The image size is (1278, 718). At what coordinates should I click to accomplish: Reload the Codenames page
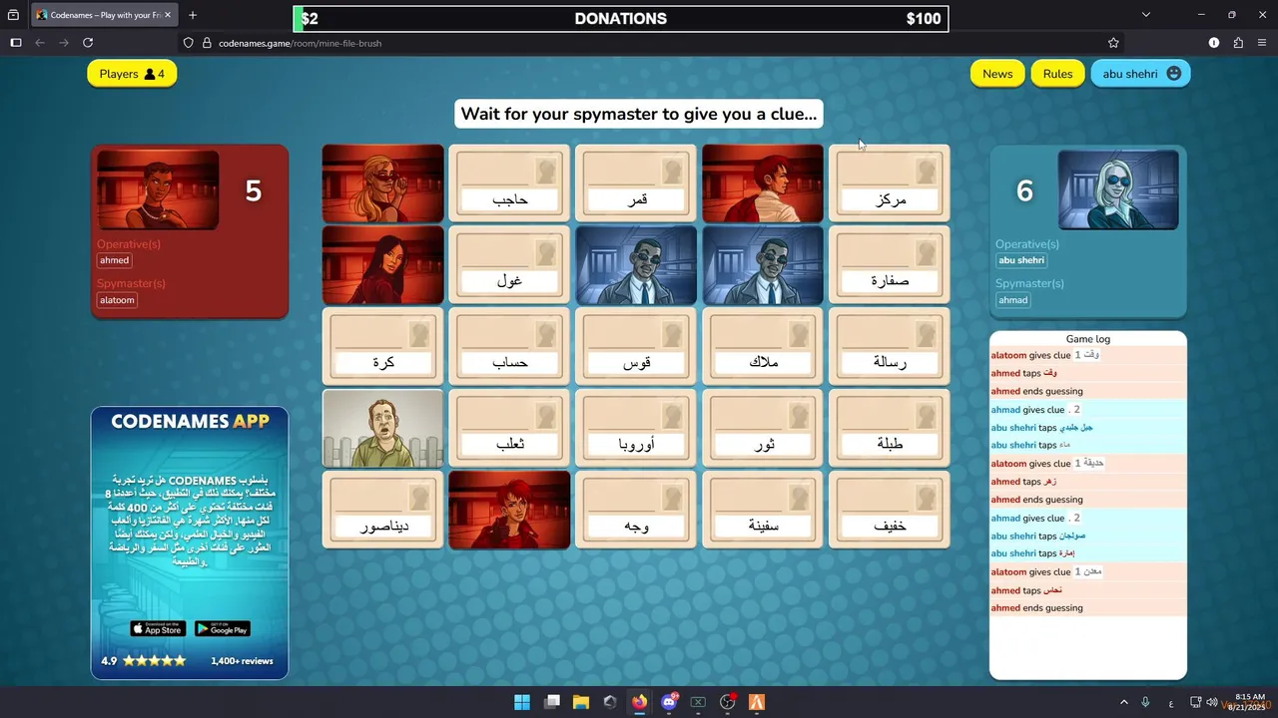[x=88, y=43]
